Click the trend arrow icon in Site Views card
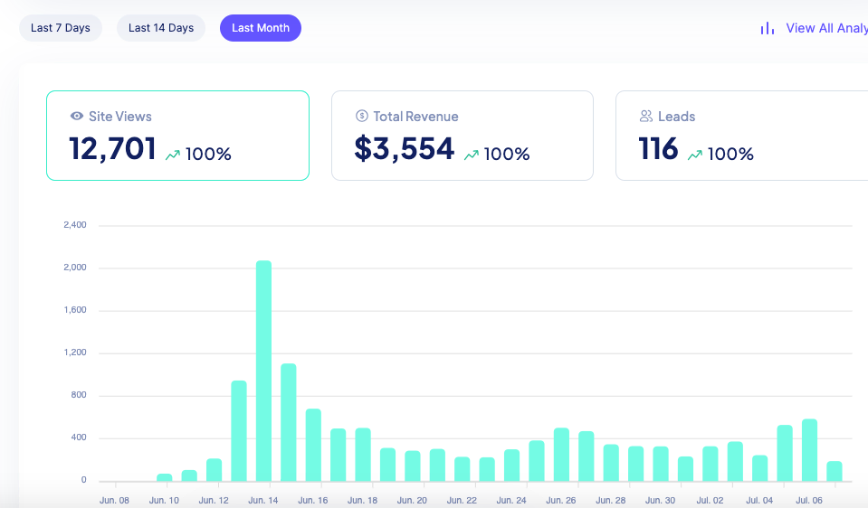The height and width of the screenshot is (508, 868). point(173,155)
